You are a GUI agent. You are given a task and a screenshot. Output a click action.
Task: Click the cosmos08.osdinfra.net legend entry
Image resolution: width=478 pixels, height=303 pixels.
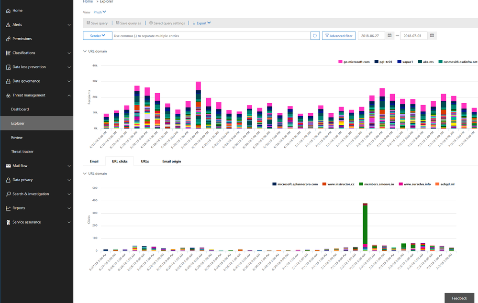[458, 62]
